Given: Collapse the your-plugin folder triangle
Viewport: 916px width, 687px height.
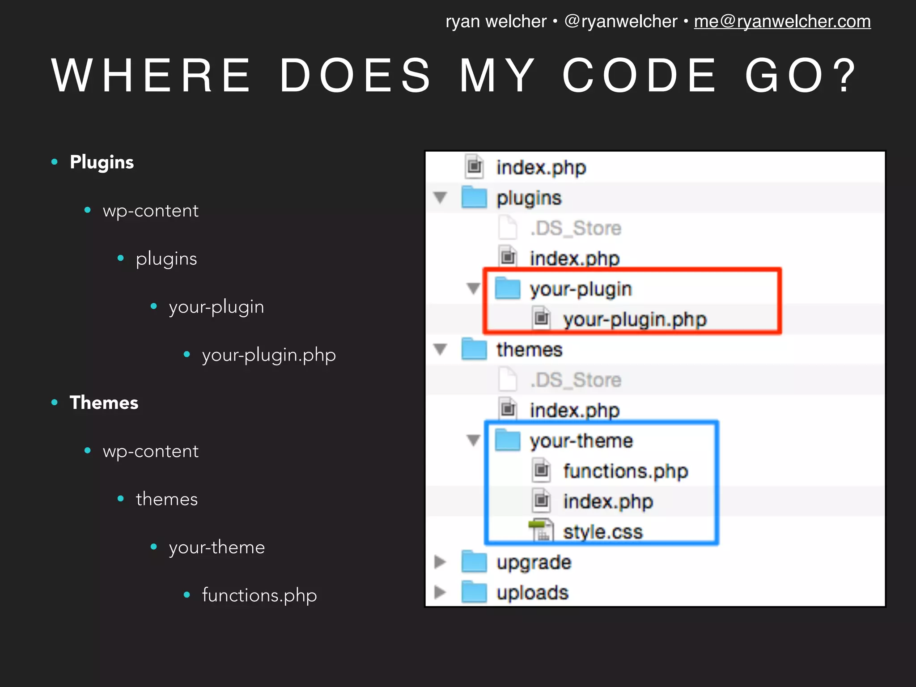Looking at the screenshot, I should pos(474,288).
